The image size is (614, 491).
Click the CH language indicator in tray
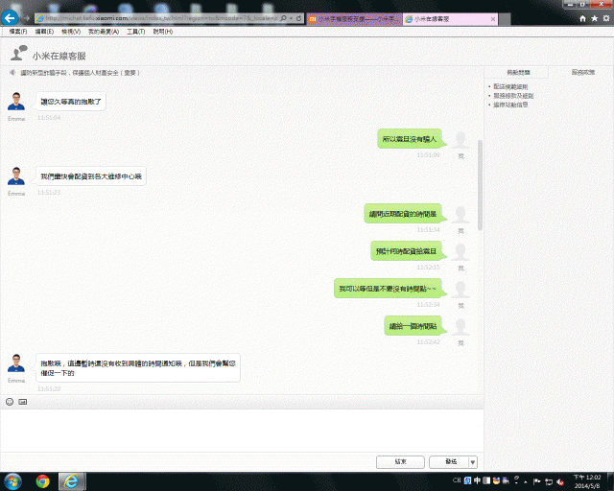[457, 480]
